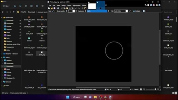Open the px units dropdown in status bar

click(132, 89)
